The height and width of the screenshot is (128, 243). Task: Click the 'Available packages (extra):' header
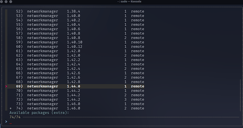pos(39,113)
